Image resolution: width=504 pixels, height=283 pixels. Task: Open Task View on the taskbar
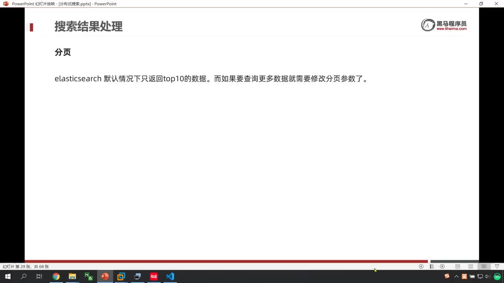(39, 276)
